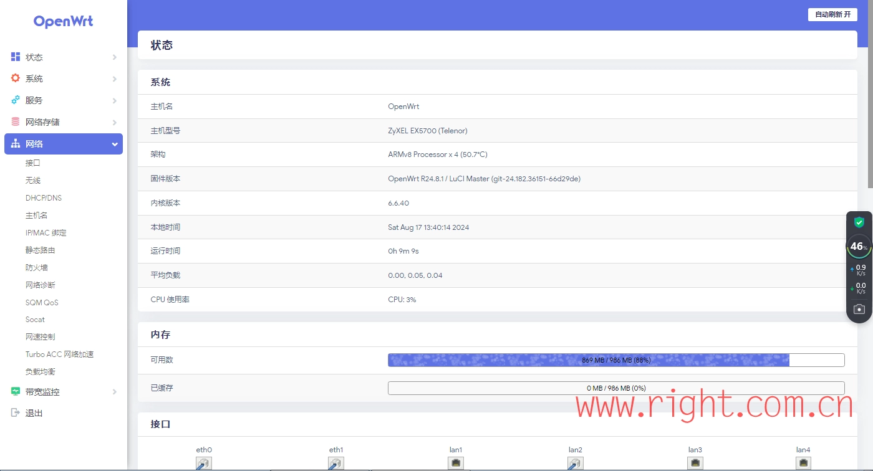The width and height of the screenshot is (873, 471).
Task: Click the 系统 gear icon in sidebar
Action: point(16,78)
